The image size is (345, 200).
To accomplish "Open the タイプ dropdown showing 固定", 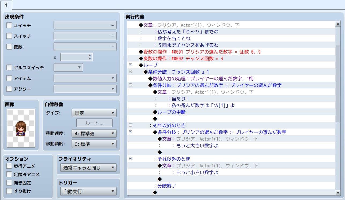I will point(94,113).
